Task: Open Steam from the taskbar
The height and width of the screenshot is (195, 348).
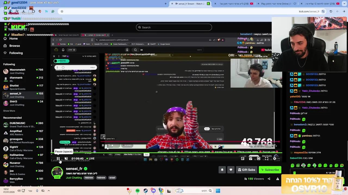Action: pos(145,191)
